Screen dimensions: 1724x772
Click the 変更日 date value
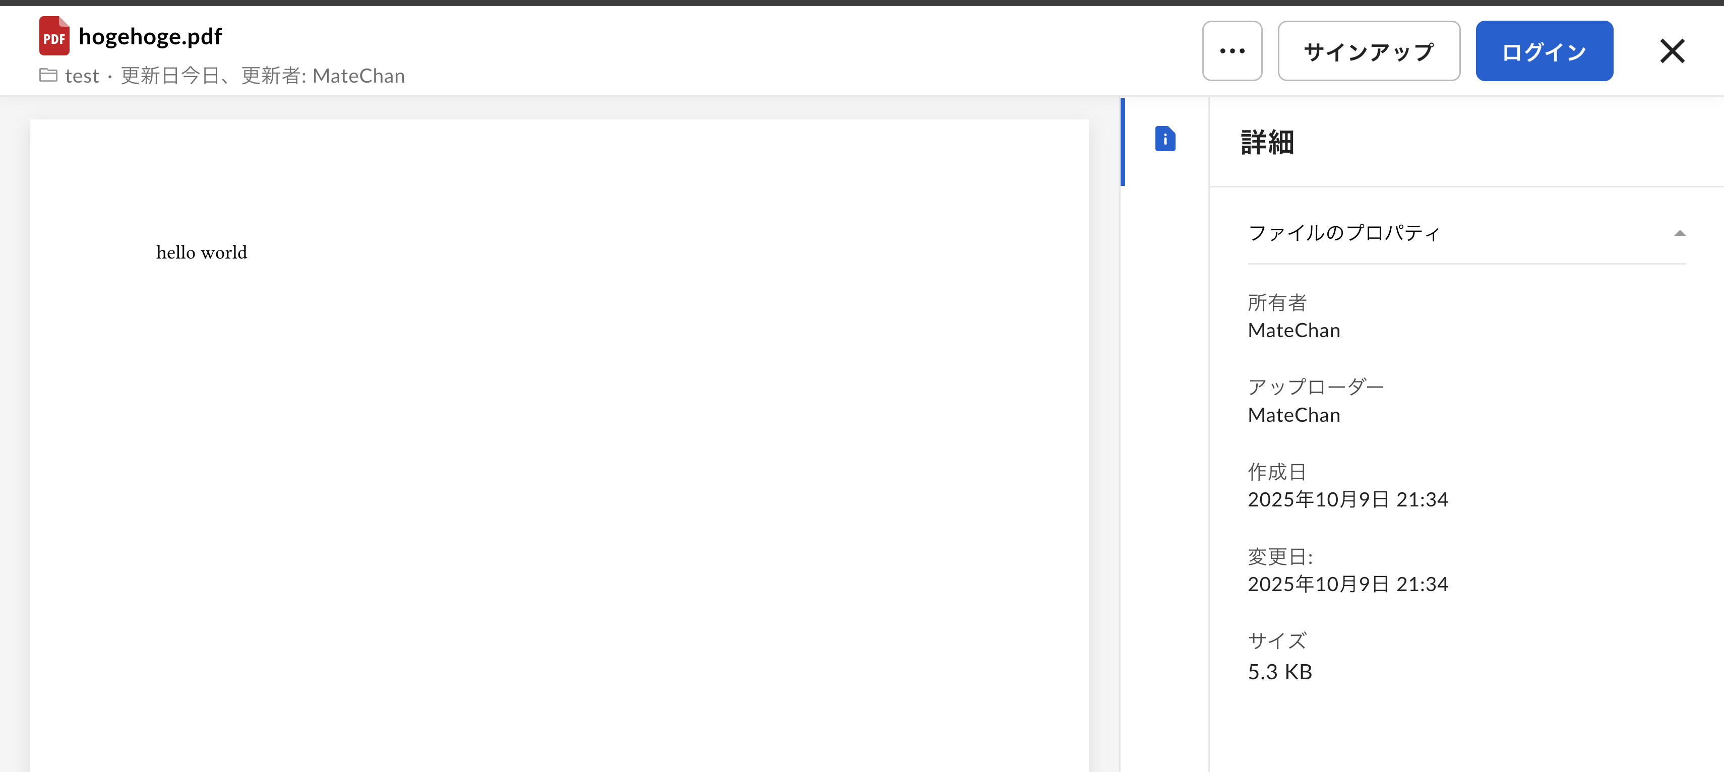click(x=1347, y=584)
